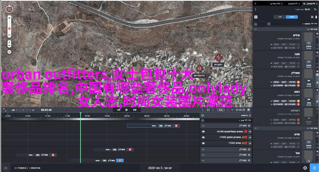Toggle visibility eye for layer 774656

point(203,137)
